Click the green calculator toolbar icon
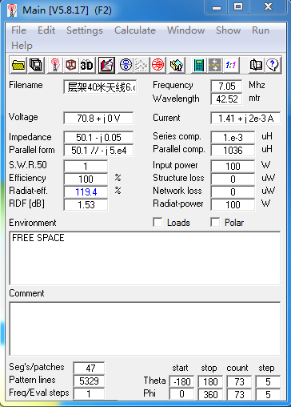Screen dimensions: 291x407 (x=199, y=65)
